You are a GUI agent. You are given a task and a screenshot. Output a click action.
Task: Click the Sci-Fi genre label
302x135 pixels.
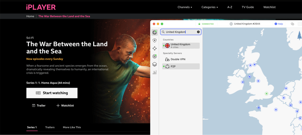pyautogui.click(x=30, y=38)
